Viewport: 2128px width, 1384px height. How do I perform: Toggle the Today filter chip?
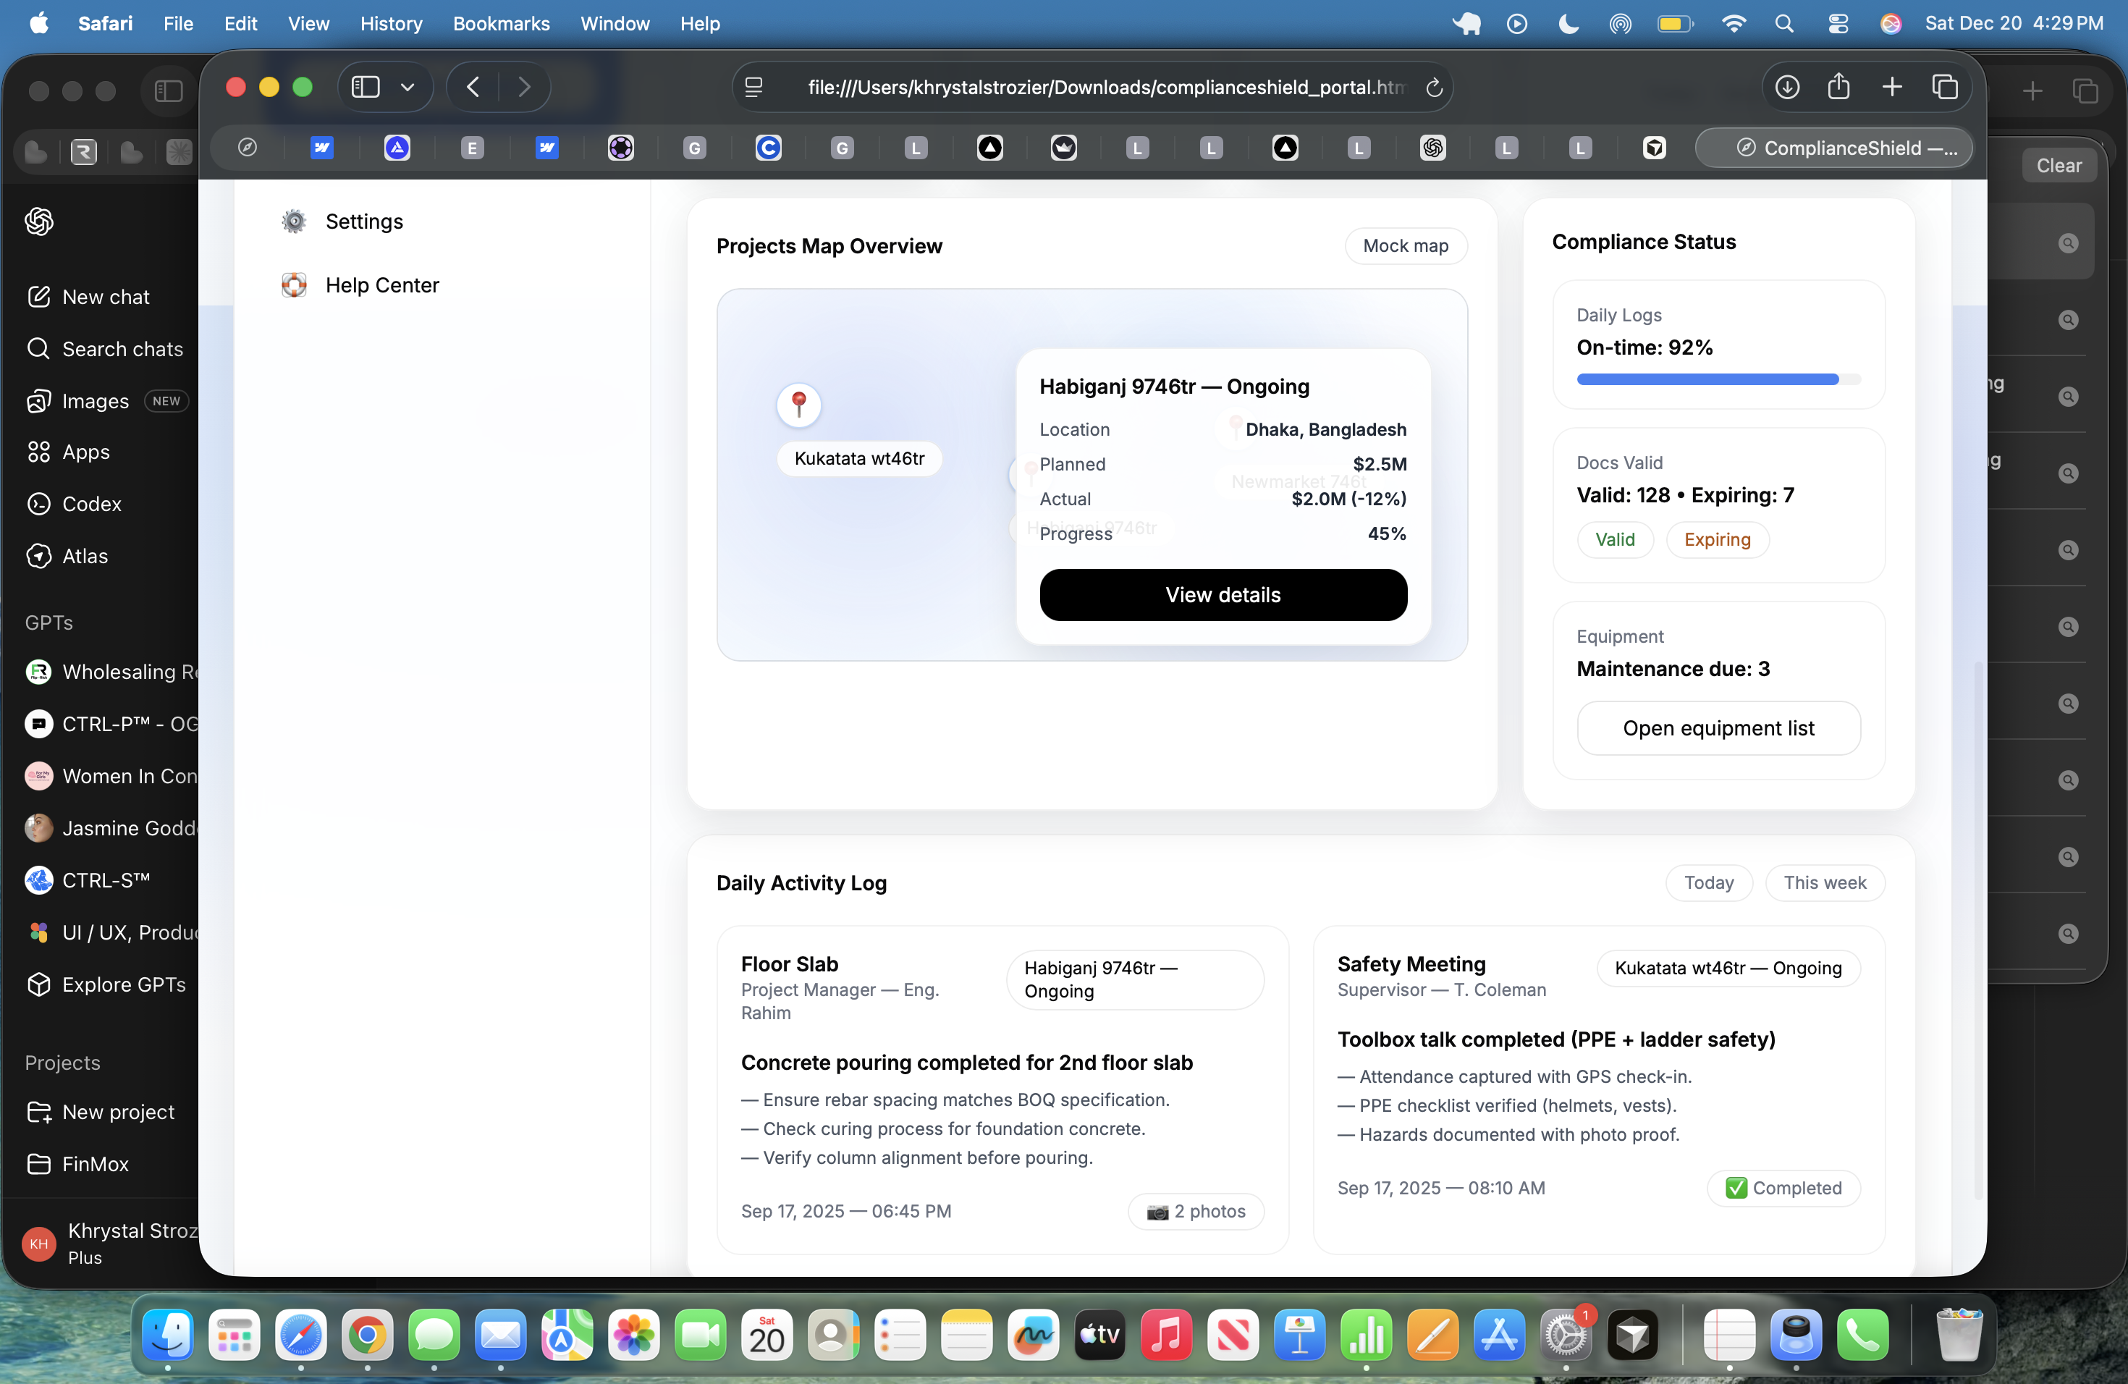point(1707,882)
